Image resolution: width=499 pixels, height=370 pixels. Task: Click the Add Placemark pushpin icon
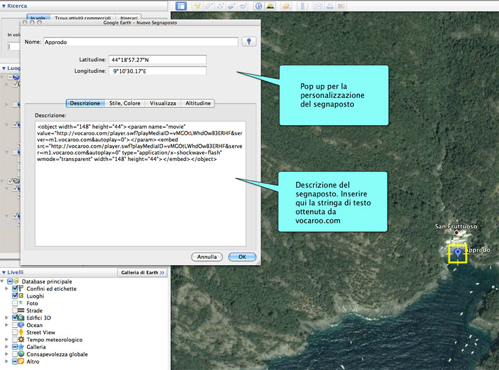click(x=197, y=6)
